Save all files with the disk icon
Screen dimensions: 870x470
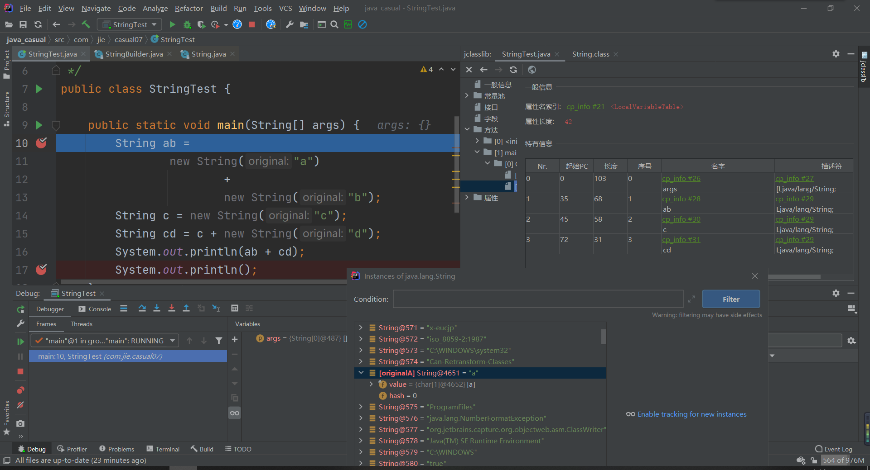23,24
